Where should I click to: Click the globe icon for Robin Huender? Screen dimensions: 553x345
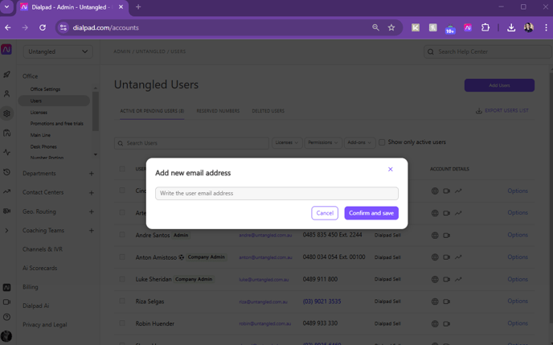pyautogui.click(x=435, y=323)
